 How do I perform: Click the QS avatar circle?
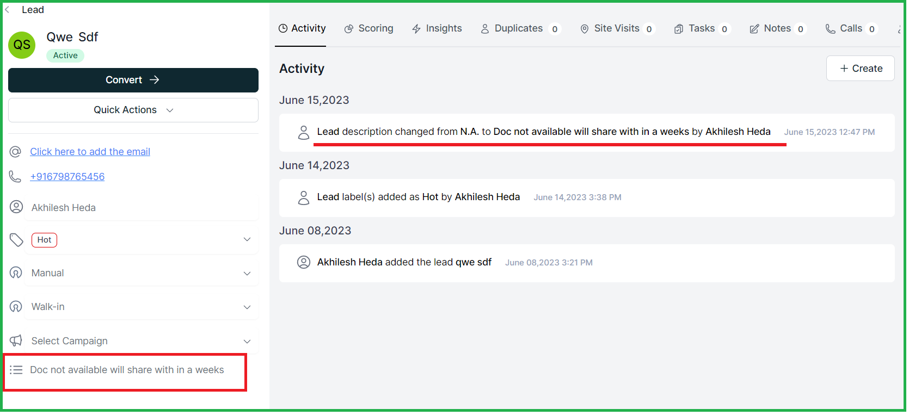click(x=22, y=45)
